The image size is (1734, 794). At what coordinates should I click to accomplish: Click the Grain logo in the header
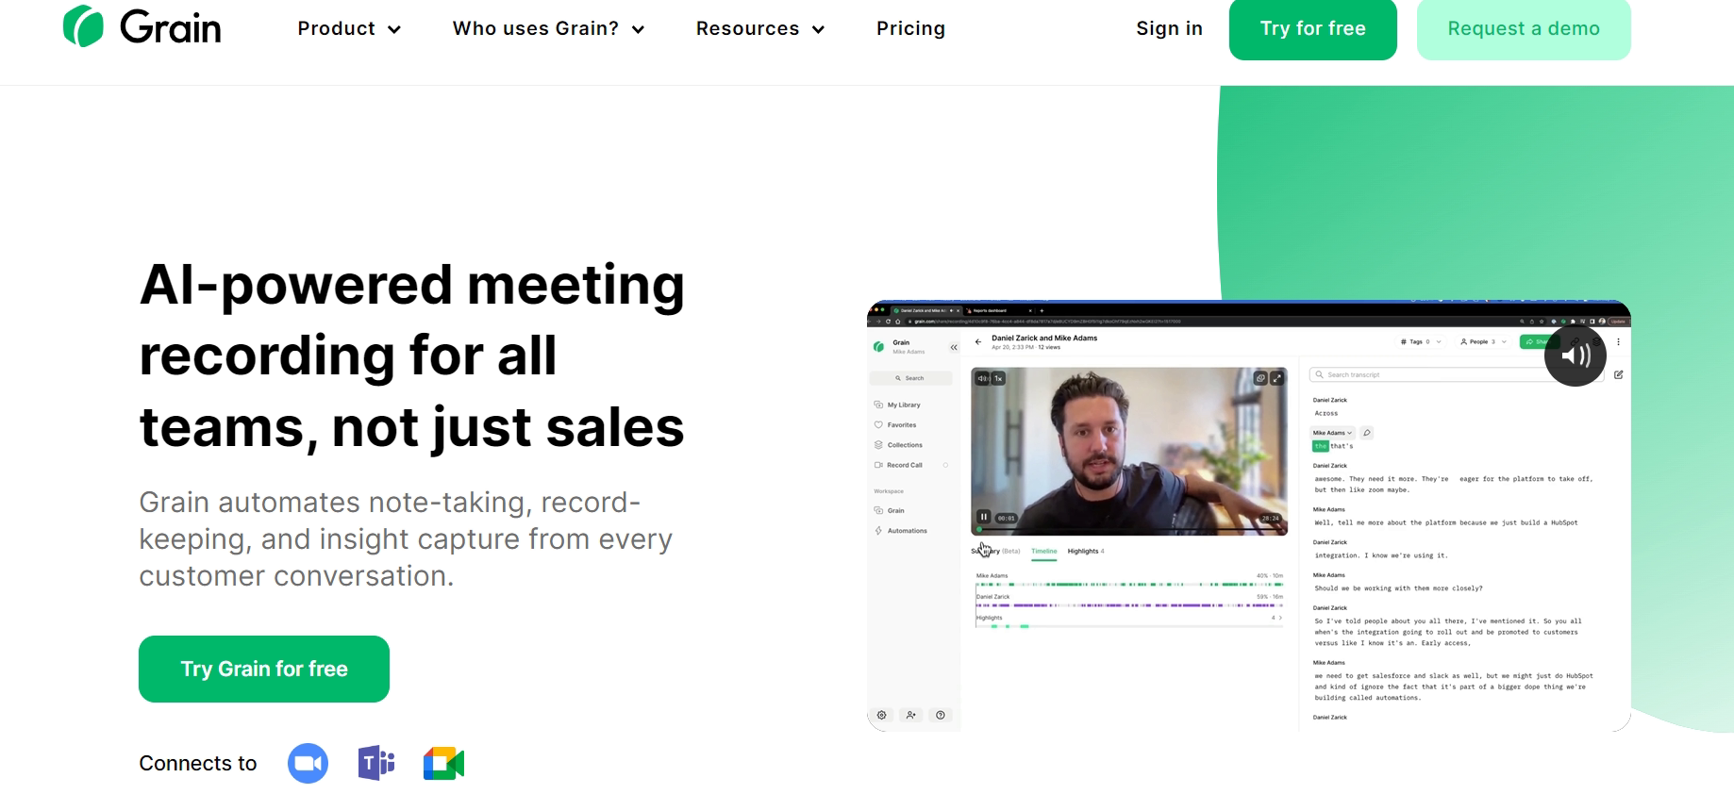pyautogui.click(x=142, y=27)
